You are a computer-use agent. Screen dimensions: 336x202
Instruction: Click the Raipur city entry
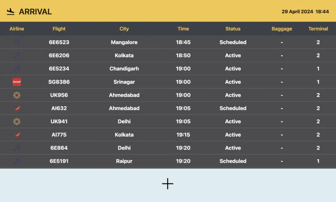point(124,161)
